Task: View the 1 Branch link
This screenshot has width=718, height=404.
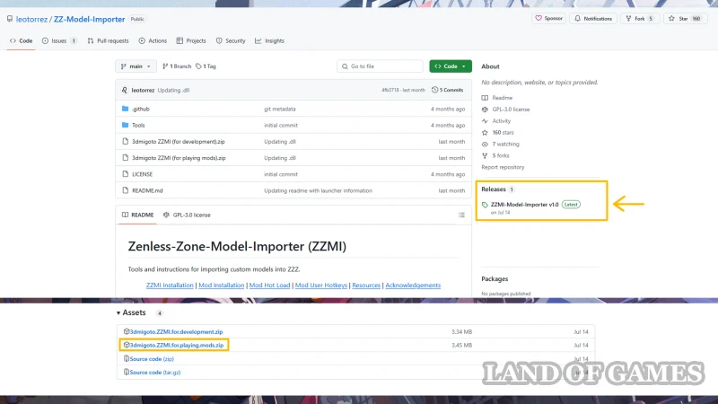Action: pyautogui.click(x=177, y=66)
